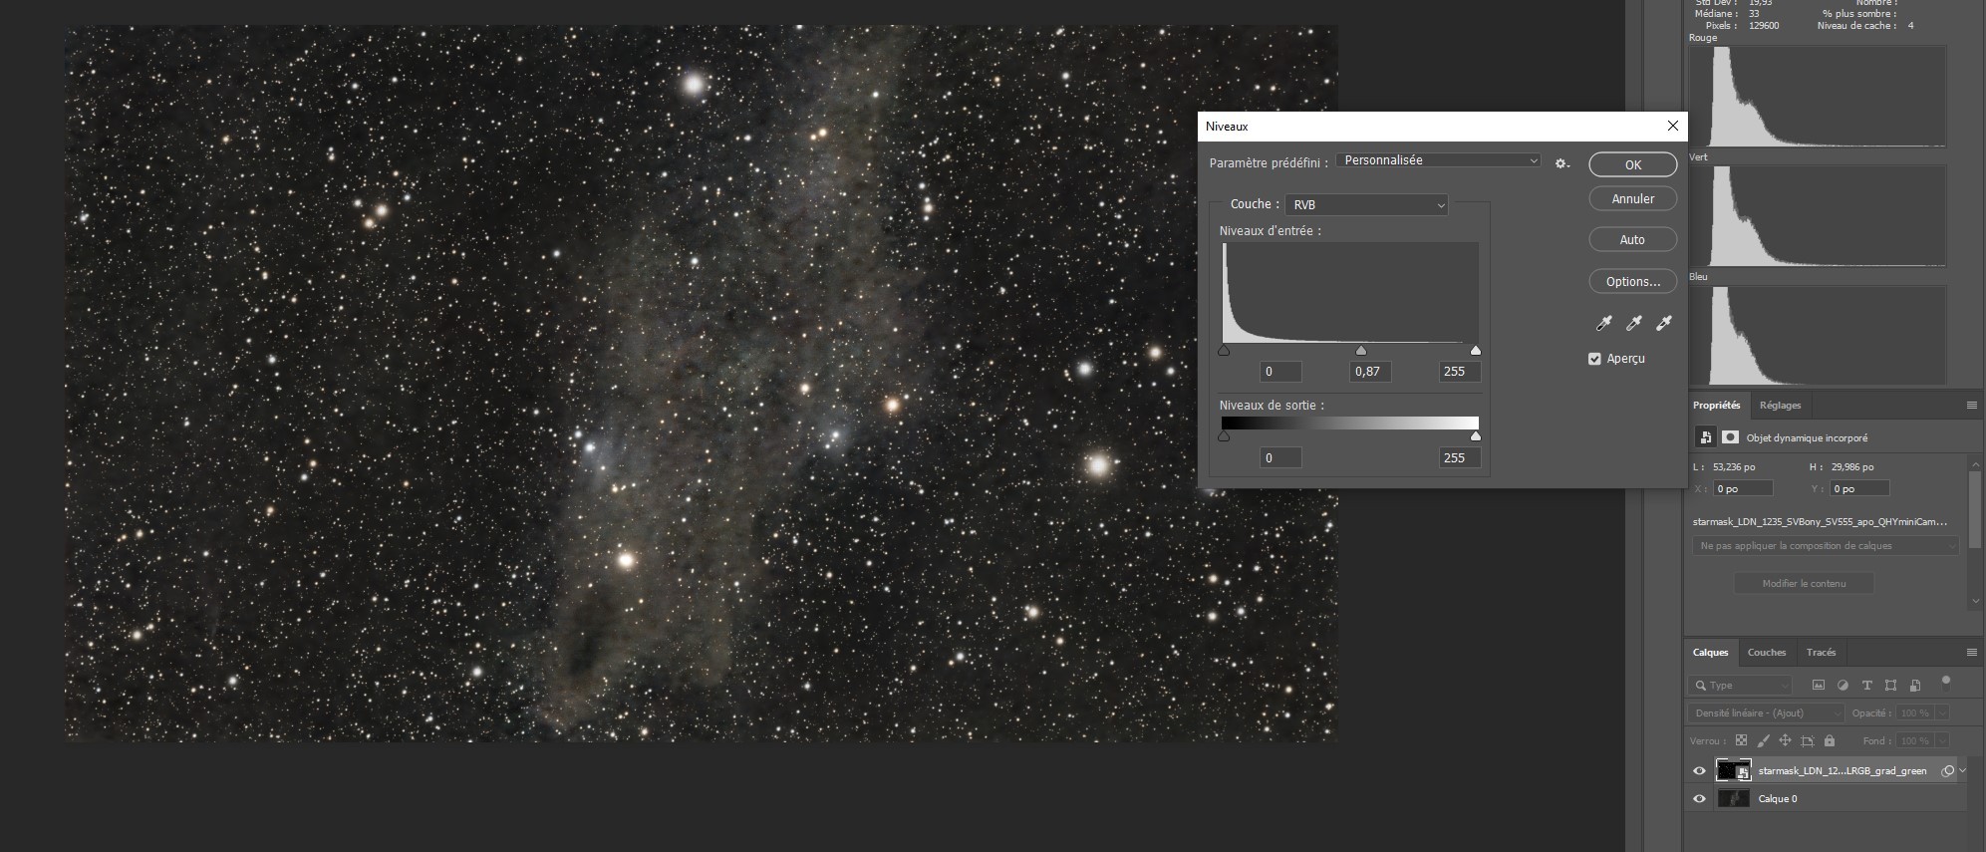
Task: Lock transparent pixels in Calques panel
Action: pos(1741,740)
